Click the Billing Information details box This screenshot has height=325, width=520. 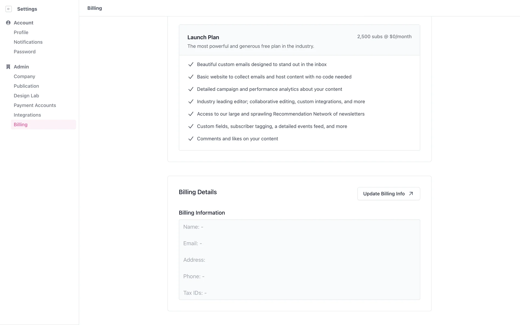click(x=299, y=259)
